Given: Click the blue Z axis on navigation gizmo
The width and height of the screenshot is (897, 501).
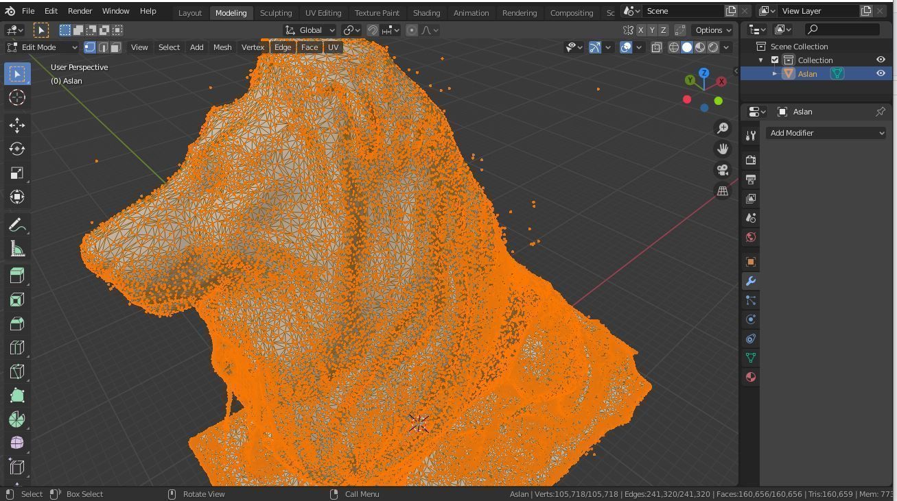Looking at the screenshot, I should coord(704,73).
